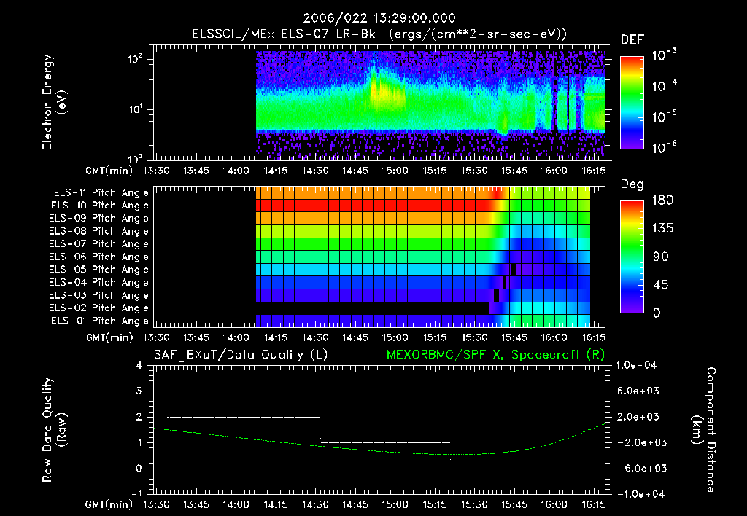This screenshot has height=516, width=747.
Task: Click the Raw Data Quality (Raw) axis label
Action: click(x=54, y=430)
